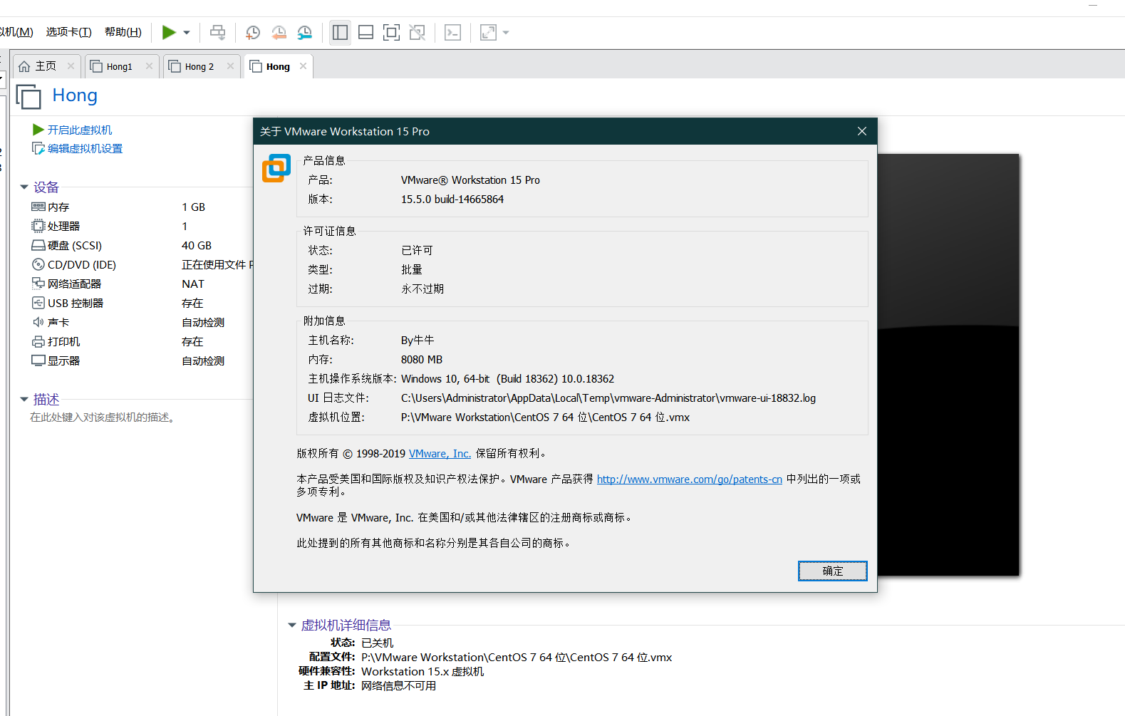Click product text VMware® Workstation 15 Pro
1125x716 pixels.
tap(470, 180)
